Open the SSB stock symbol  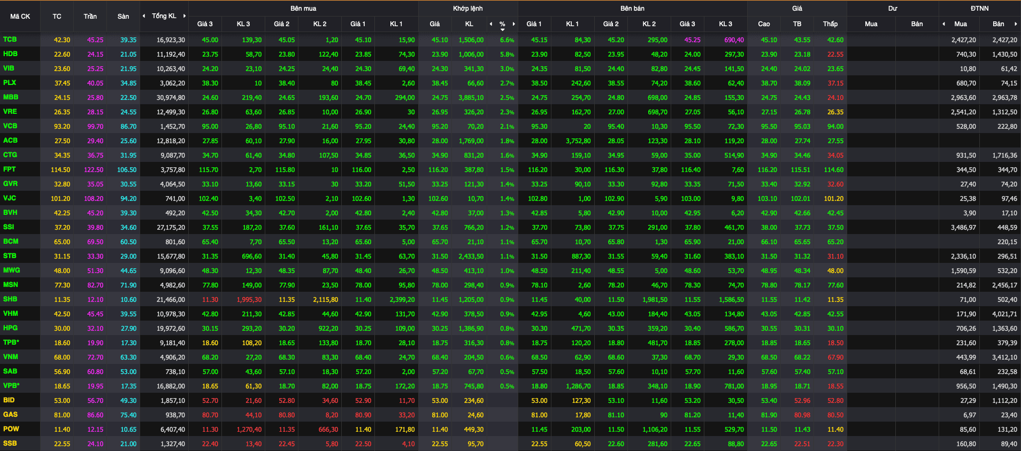click(x=10, y=444)
